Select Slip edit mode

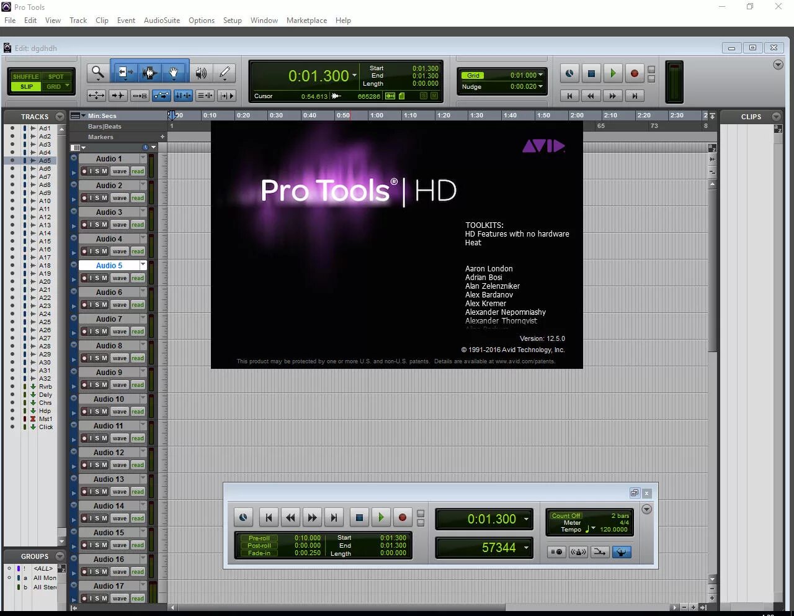pos(26,86)
